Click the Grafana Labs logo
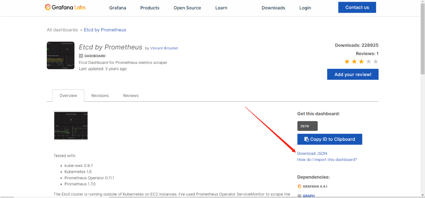 (x=65, y=7)
